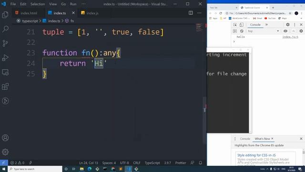Show the console sidebar in DevTools
Image resolution: width=305 pixels, height=172 pixels.
(235, 31)
